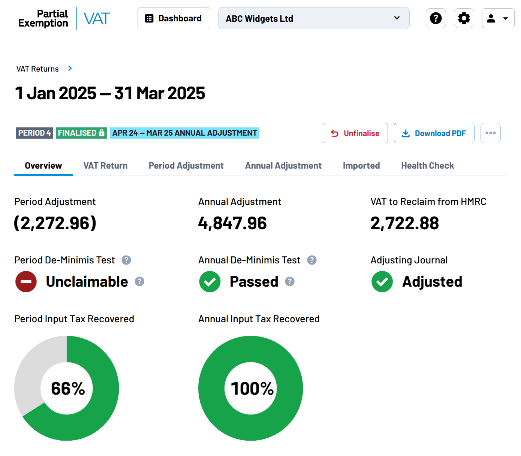
Task: Open settings via the gear icon
Action: click(x=464, y=18)
